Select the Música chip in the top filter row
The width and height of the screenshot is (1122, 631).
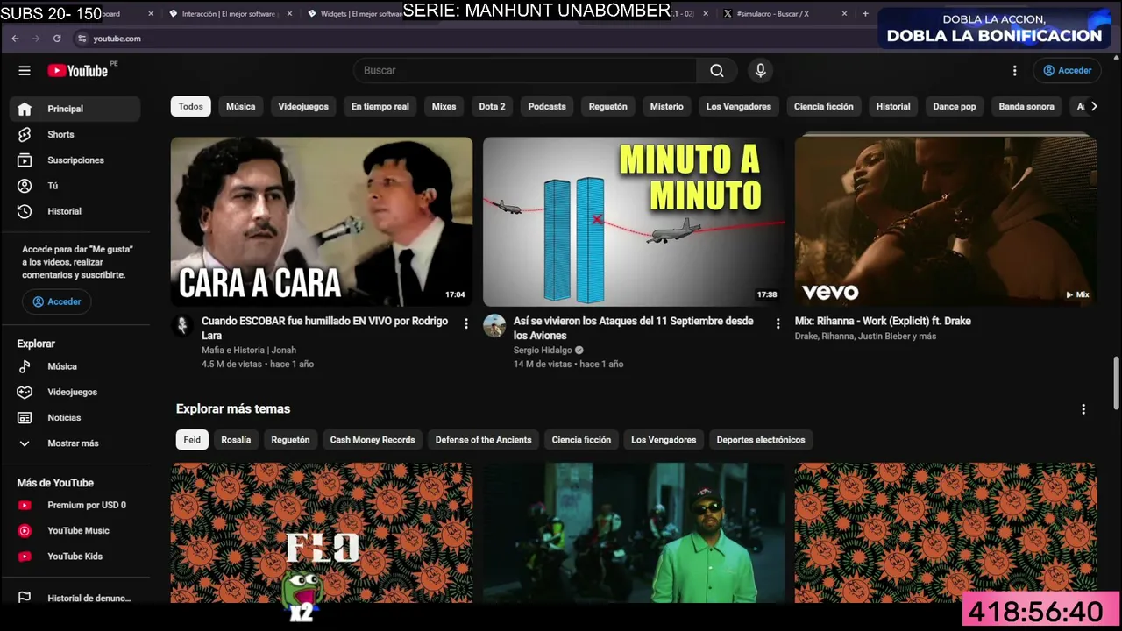point(240,107)
